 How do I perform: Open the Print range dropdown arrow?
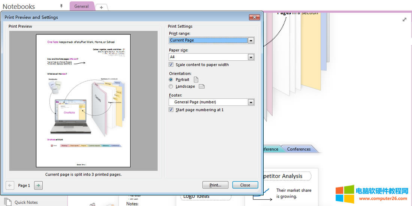coord(251,40)
